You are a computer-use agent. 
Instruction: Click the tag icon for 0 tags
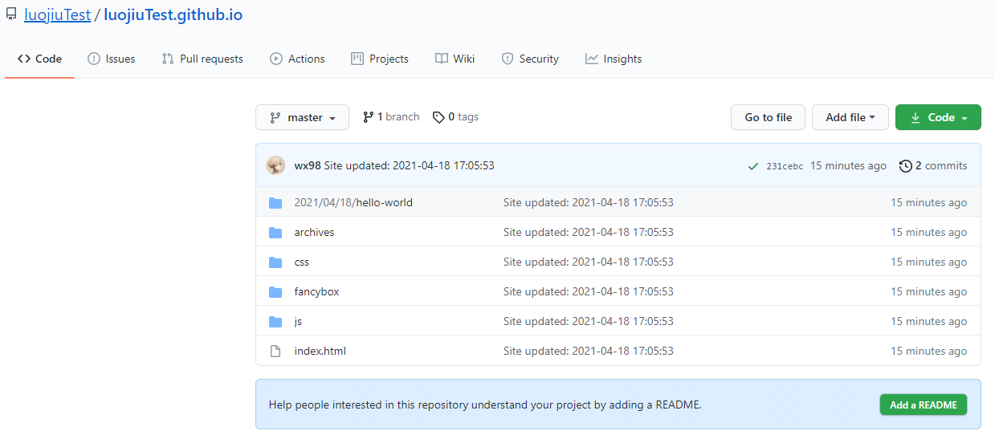tap(438, 117)
